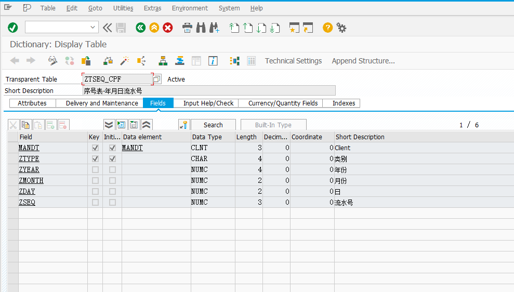The image size is (514, 292).
Task: Click the Other Object icon
Action: 86,61
